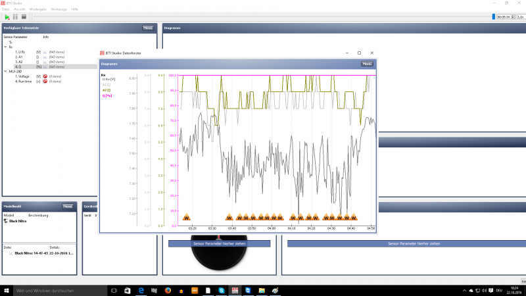
Task: Click Menü button in Modellwahl panel
Action: click(x=68, y=207)
